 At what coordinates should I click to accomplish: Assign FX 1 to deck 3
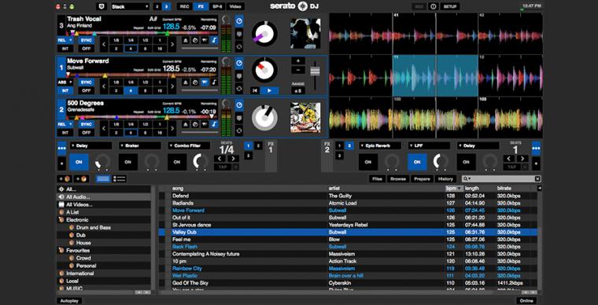click(249, 156)
